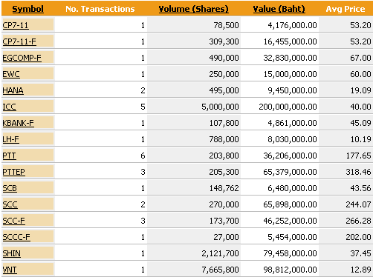Open the LH-F symbol link
The image size is (373, 277).
tap(11, 139)
